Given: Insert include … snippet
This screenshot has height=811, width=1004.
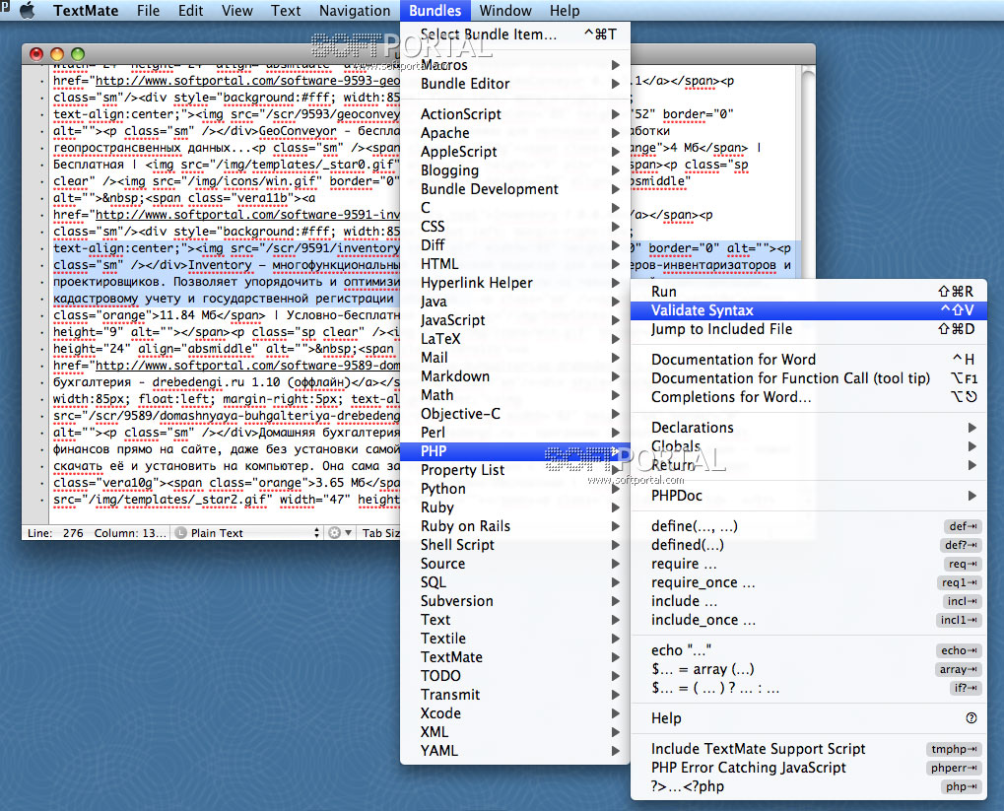Looking at the screenshot, I should [x=809, y=601].
